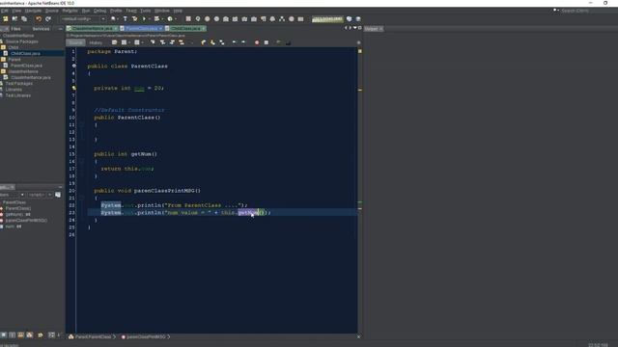Click the navigator panel icon beside the empty dropdown
This screenshot has height=347, width=618.
58,195
